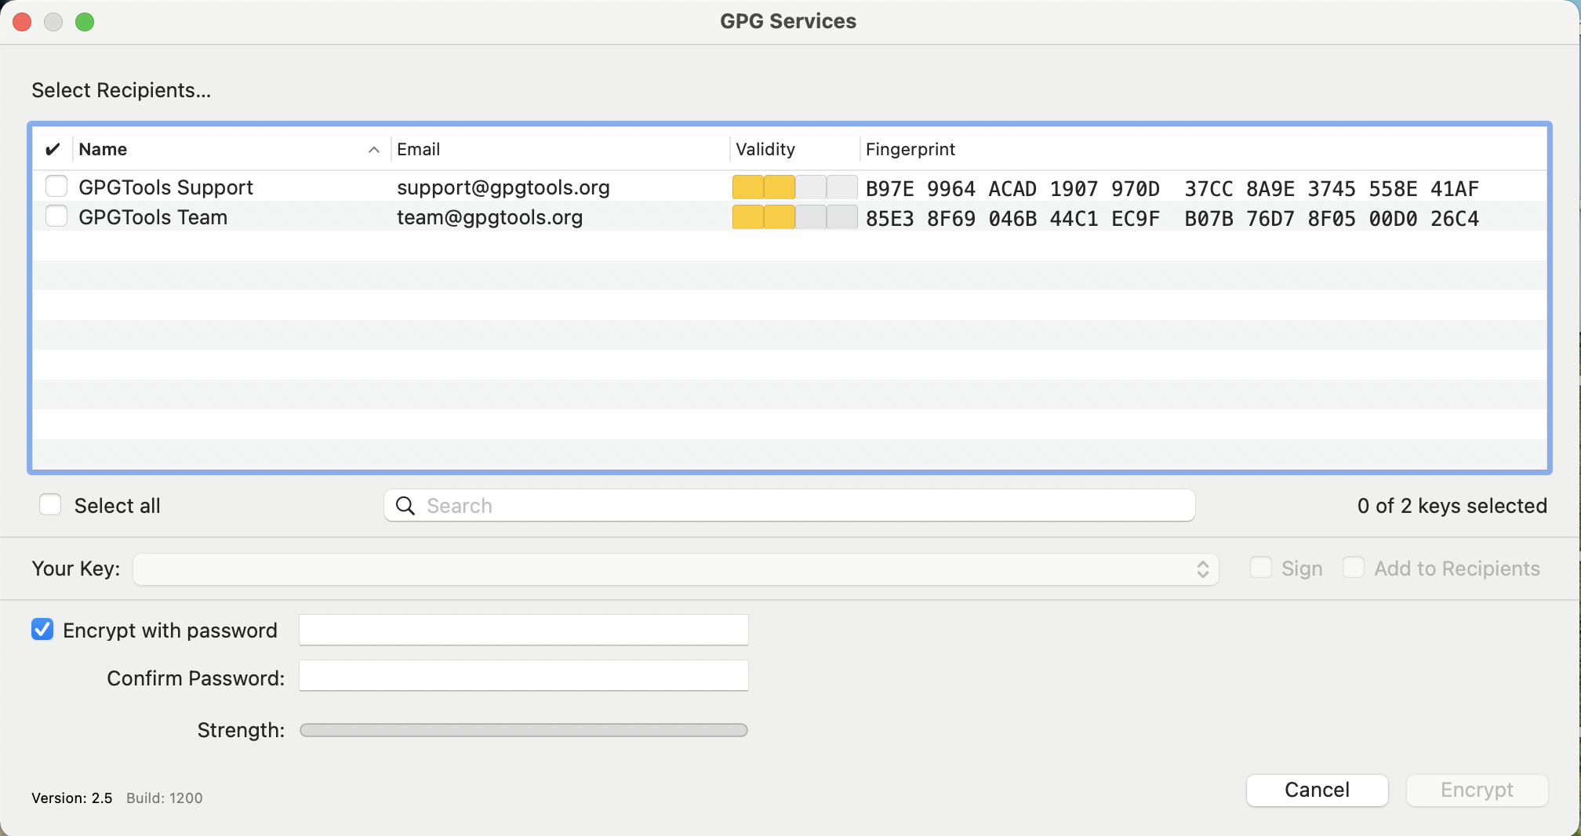
Task: Click the password Strength bar
Action: [x=524, y=730]
